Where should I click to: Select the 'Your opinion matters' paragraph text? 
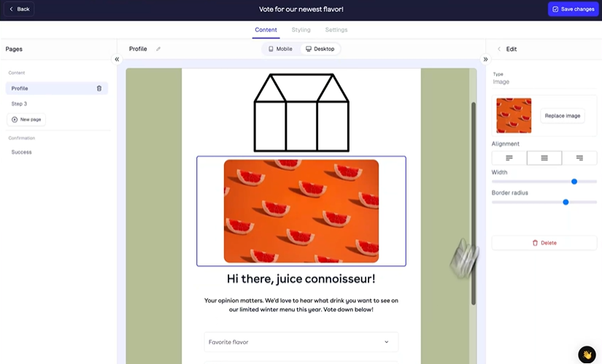pyautogui.click(x=301, y=305)
